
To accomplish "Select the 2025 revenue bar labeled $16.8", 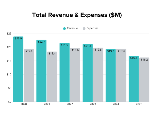I will [134, 79].
